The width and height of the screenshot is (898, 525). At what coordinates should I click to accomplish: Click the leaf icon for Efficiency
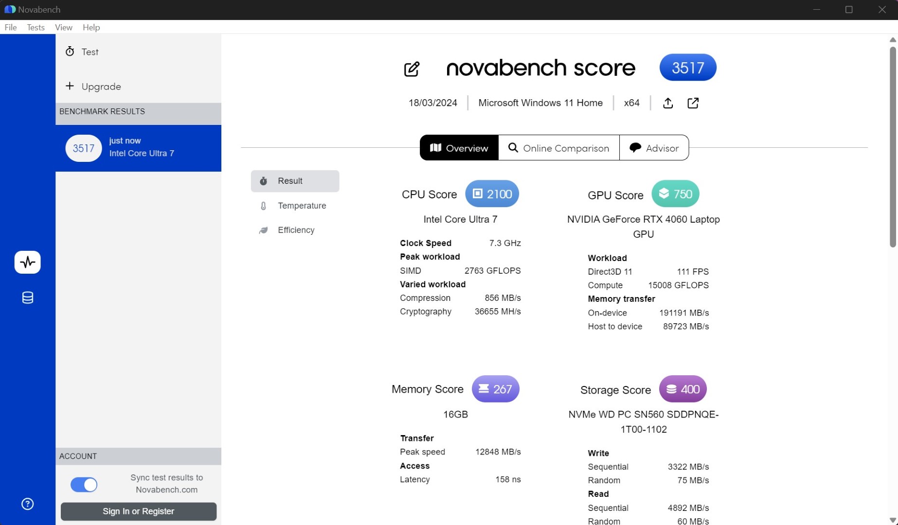pyautogui.click(x=263, y=230)
